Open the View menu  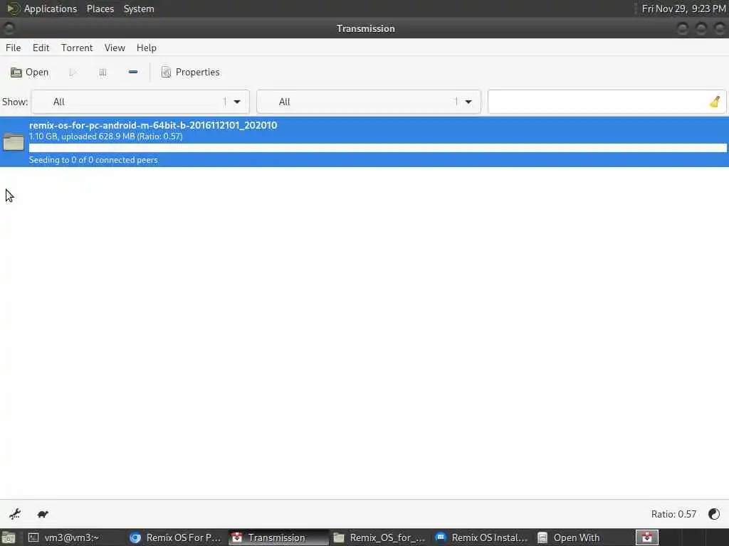point(115,48)
